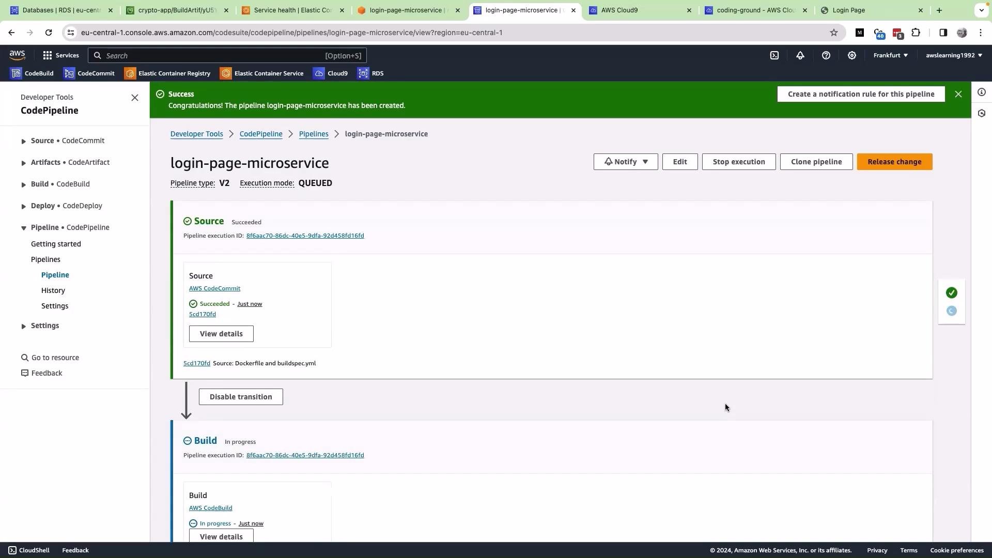View details of the Source action
This screenshot has width=992, height=558.
[221, 334]
